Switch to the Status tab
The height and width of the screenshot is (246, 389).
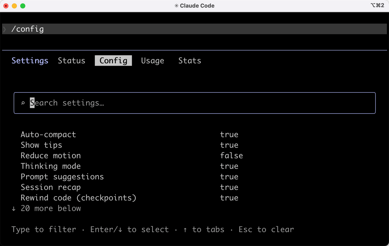[x=72, y=61]
